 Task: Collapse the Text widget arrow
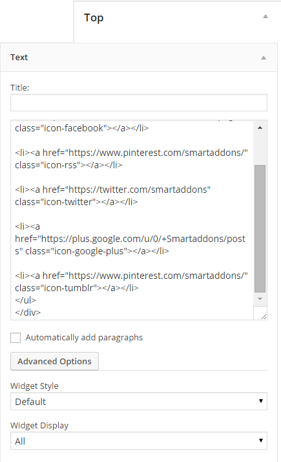click(264, 58)
